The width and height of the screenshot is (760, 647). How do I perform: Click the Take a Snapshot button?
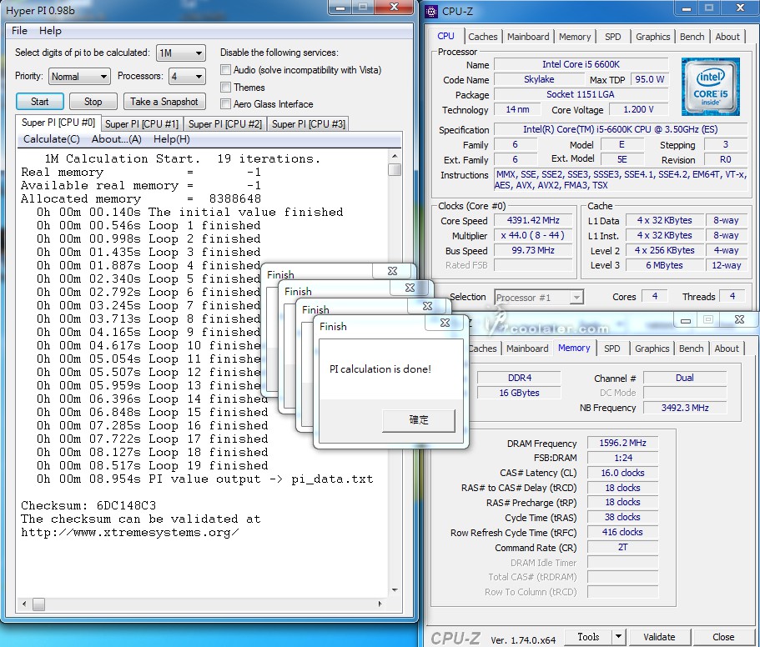click(x=164, y=102)
